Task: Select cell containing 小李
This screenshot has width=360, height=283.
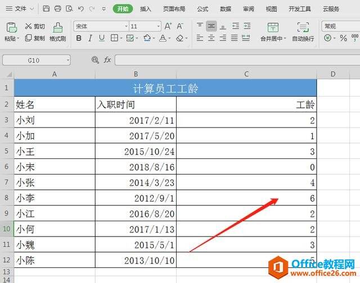Action: pos(55,198)
